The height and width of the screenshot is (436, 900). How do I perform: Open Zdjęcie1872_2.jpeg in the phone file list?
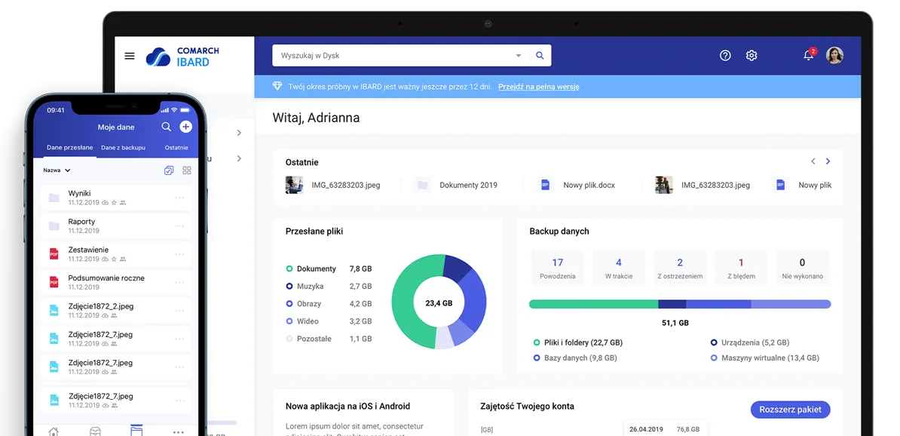click(117, 310)
